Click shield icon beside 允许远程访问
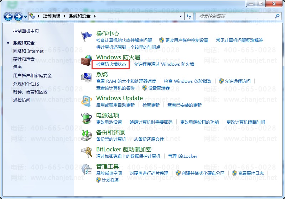Viewport: 285px width, 199px height. [221, 81]
